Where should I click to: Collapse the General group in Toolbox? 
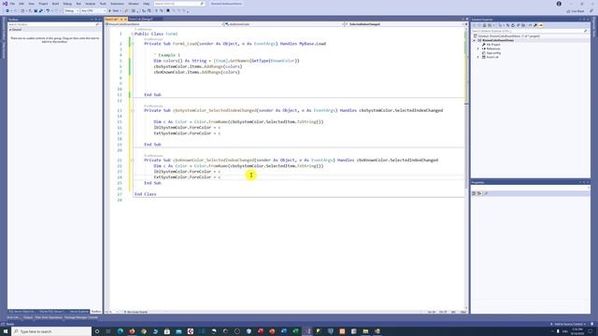point(10,29)
